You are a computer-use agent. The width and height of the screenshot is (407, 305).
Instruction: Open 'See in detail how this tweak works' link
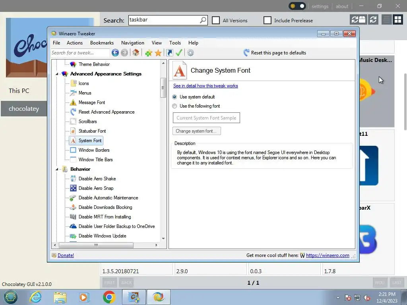pos(205,86)
